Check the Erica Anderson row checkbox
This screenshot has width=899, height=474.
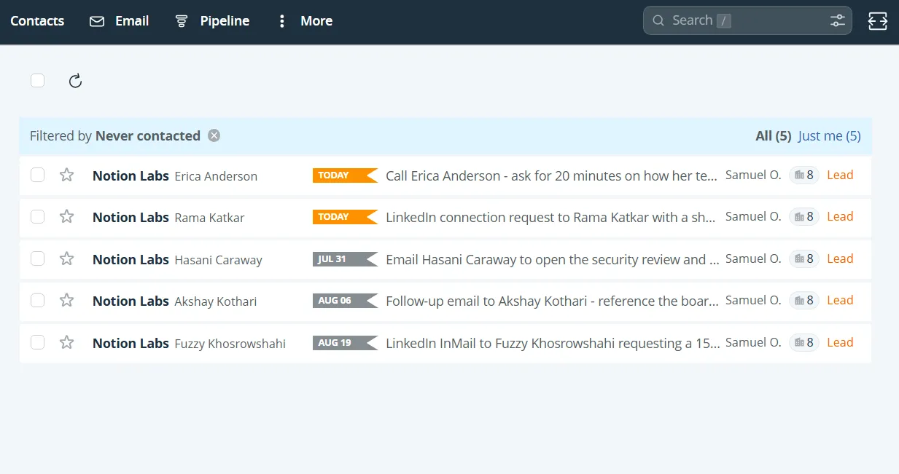point(37,175)
